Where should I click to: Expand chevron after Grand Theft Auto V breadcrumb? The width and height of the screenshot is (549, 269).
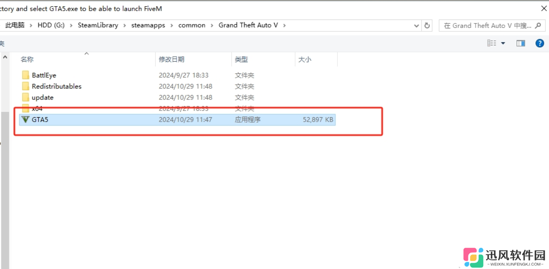[285, 25]
